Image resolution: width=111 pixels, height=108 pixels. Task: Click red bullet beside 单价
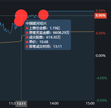pyautogui.click(x=27, y=42)
